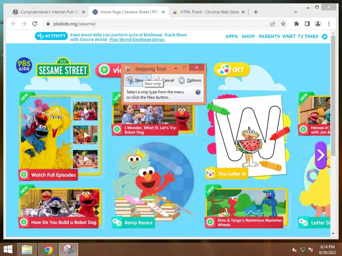Screen dimensions: 342x256
Task: Click the purple next arrow
Action: 321,155
